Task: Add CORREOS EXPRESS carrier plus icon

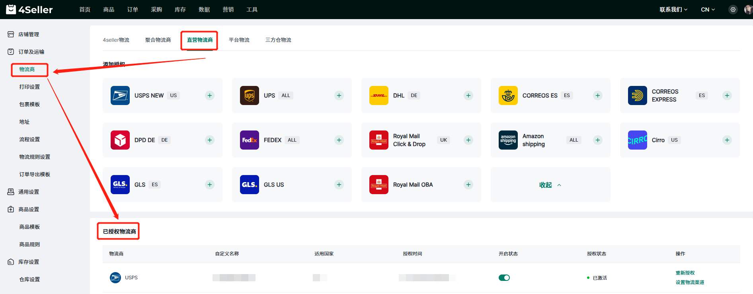Action: 727,95
